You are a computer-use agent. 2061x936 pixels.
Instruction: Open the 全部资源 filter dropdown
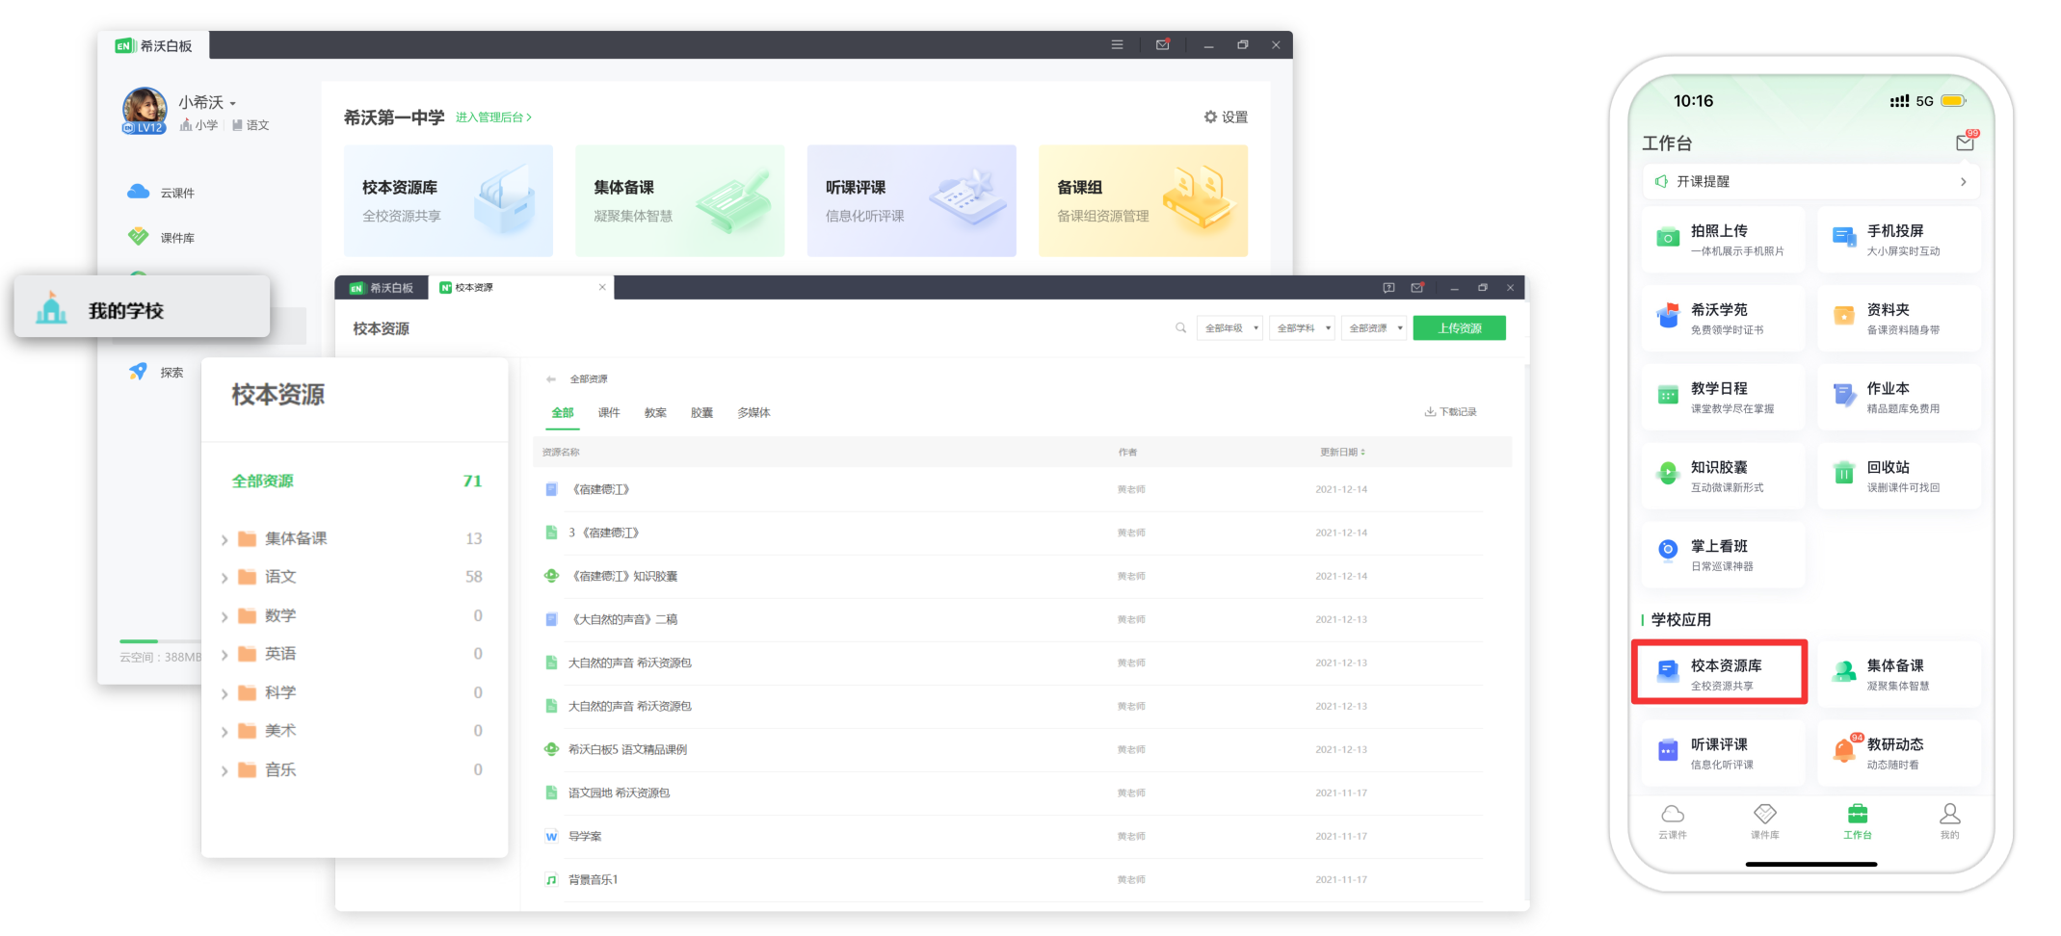pyautogui.click(x=1374, y=328)
